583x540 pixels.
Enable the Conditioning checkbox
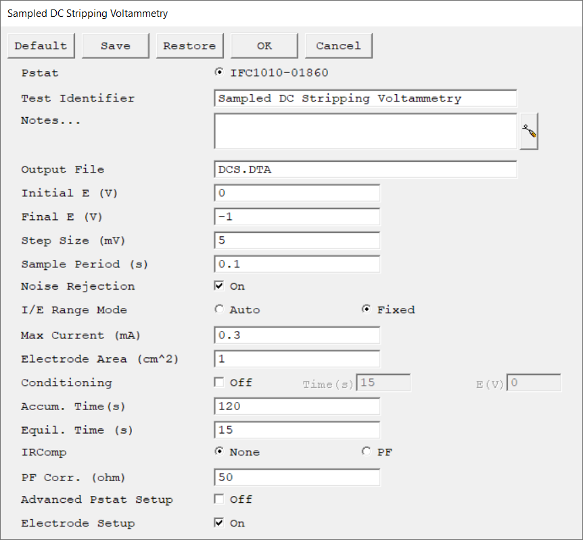218,382
